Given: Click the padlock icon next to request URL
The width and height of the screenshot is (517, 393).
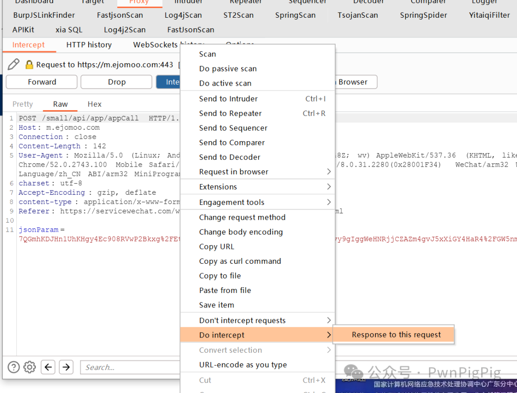Looking at the screenshot, I should (x=29, y=65).
